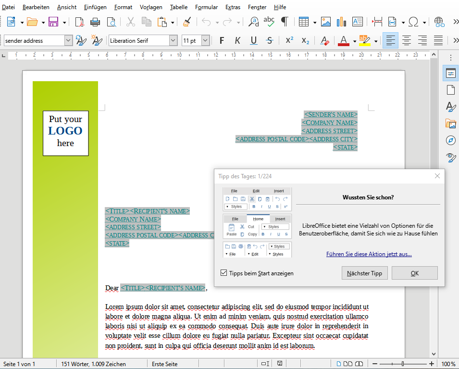Insert a page break
The image size is (459, 369).
click(377, 22)
